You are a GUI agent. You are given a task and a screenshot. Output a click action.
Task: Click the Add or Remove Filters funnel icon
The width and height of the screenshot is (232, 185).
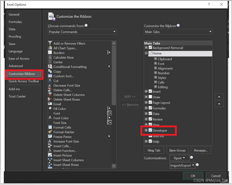coord(50,43)
